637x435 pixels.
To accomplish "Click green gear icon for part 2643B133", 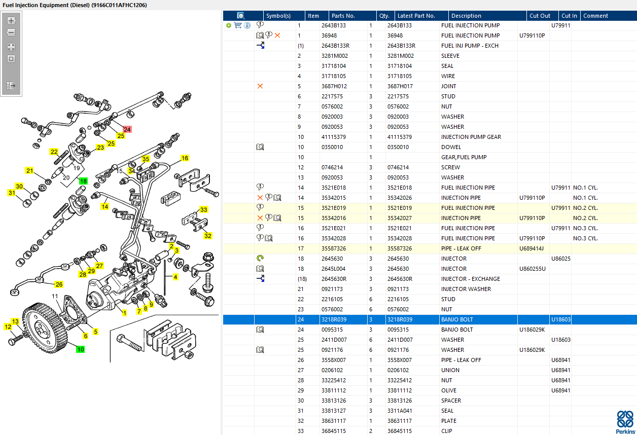I will (229, 25).
